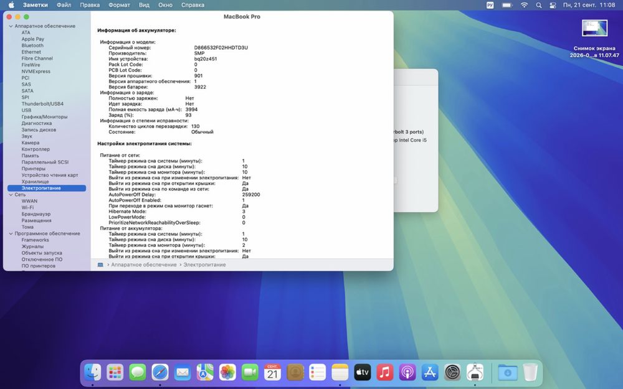Open the Файл menu

[64, 5]
